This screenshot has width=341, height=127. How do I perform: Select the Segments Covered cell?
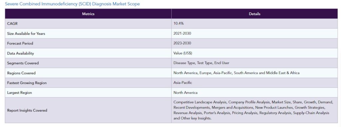point(88,63)
